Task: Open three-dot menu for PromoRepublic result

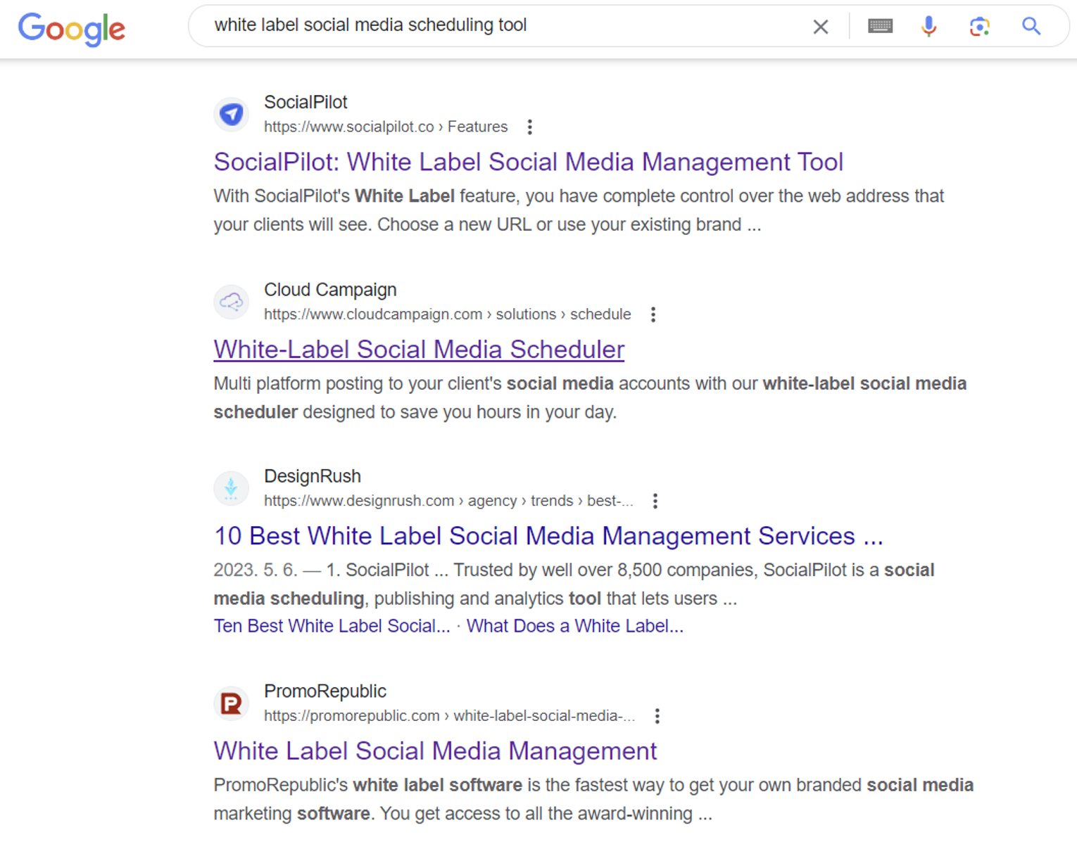Action: point(657,716)
